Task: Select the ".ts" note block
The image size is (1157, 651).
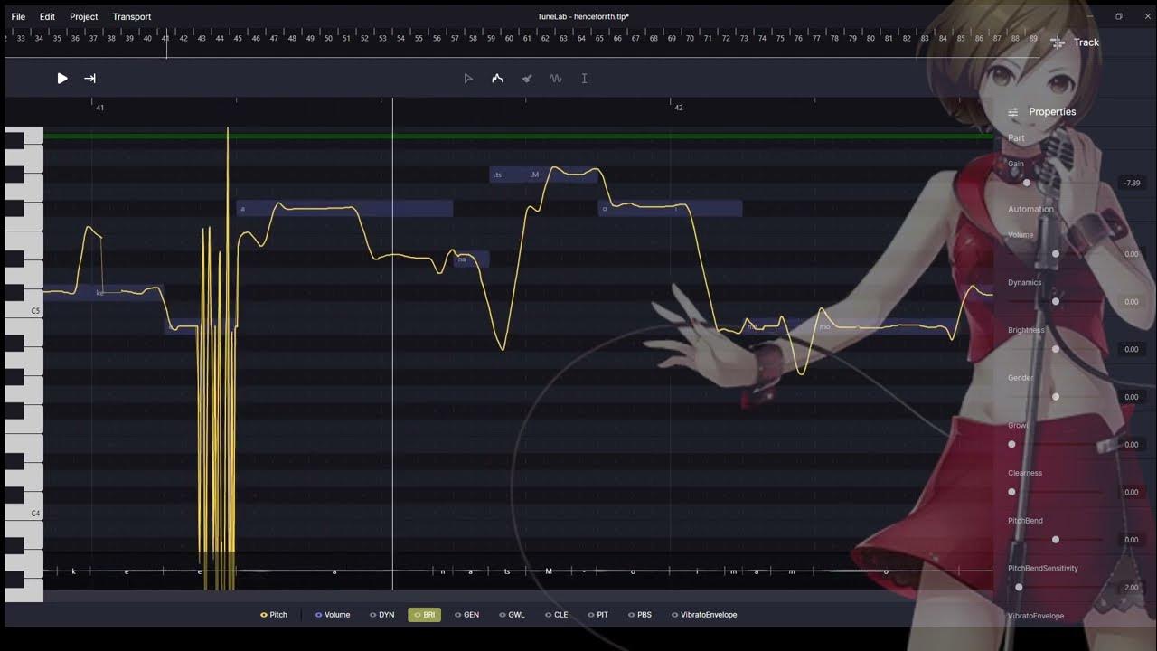Action: point(507,175)
